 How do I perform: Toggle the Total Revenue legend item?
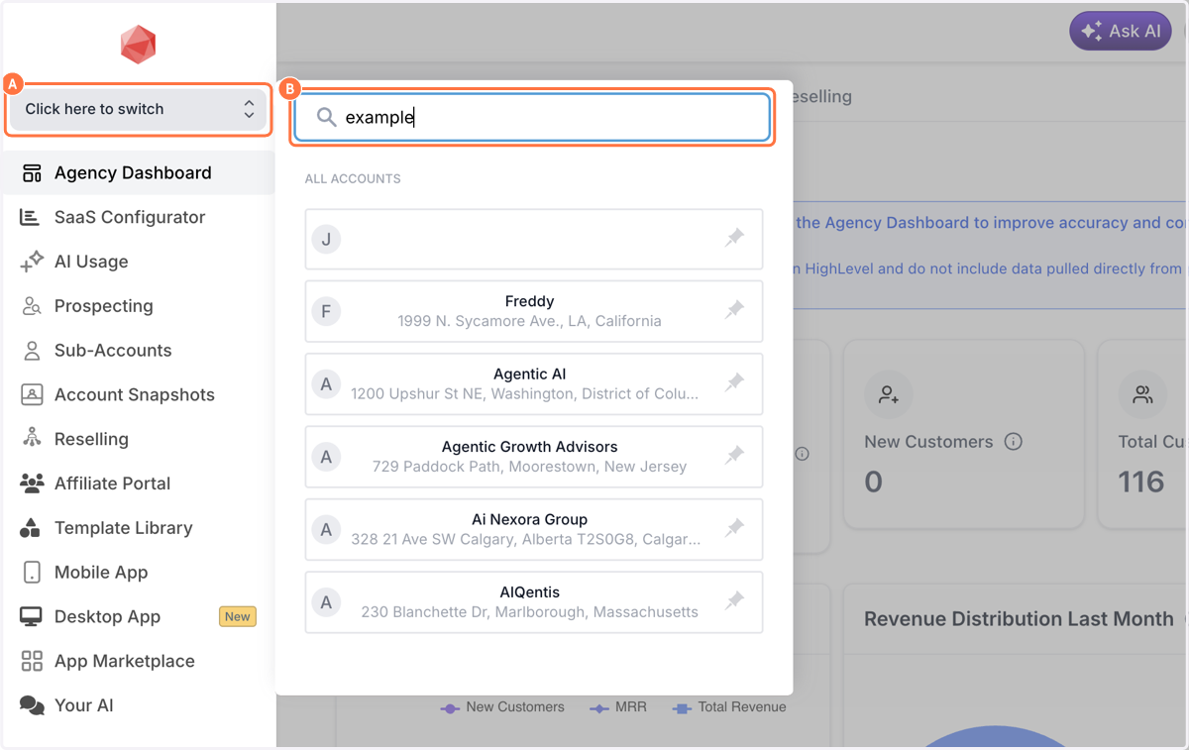[x=729, y=707]
